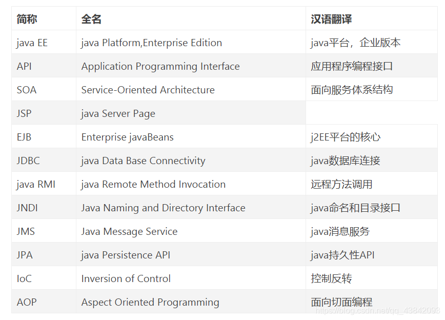Click 'java Persistence API' text
Viewport: 445px width, 320px height.
pos(126,255)
